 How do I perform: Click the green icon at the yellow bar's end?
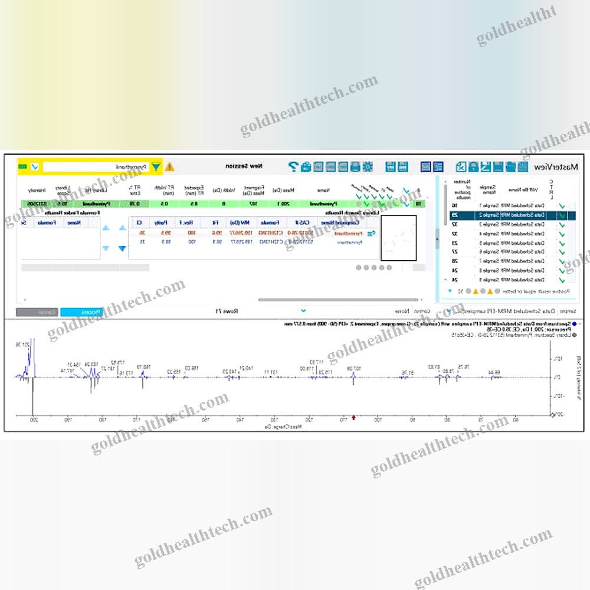point(22,166)
